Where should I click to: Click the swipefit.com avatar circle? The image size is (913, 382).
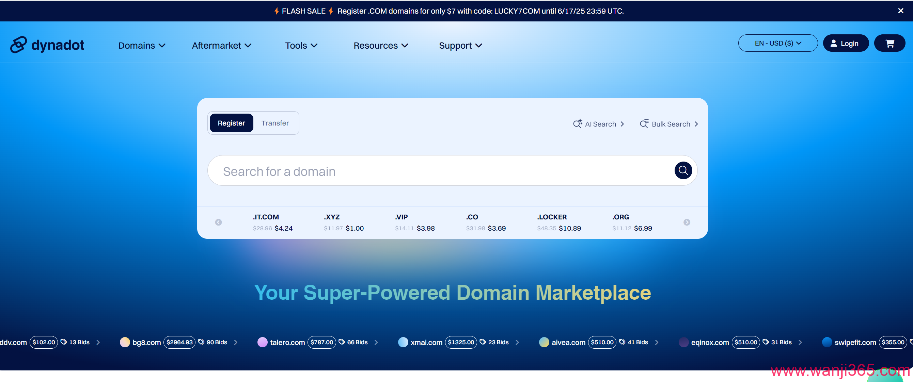[x=827, y=342]
